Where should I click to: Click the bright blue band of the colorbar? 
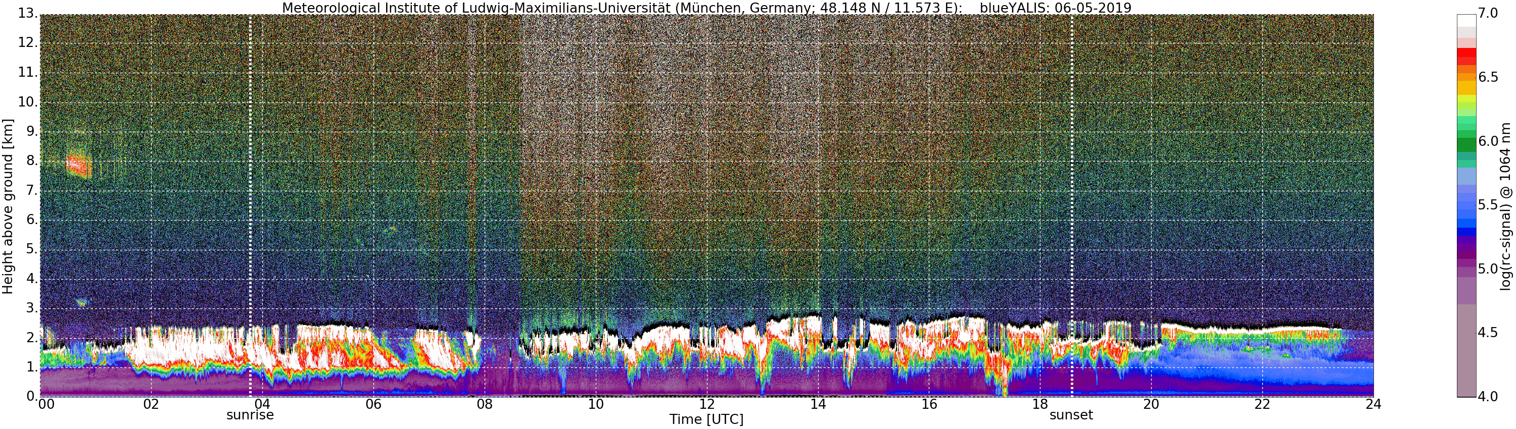point(1466,223)
